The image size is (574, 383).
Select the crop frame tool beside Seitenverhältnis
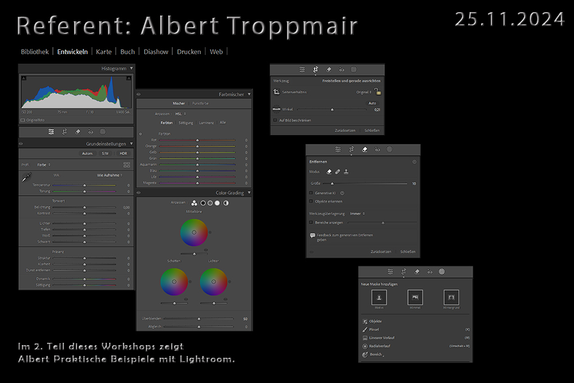tap(277, 92)
